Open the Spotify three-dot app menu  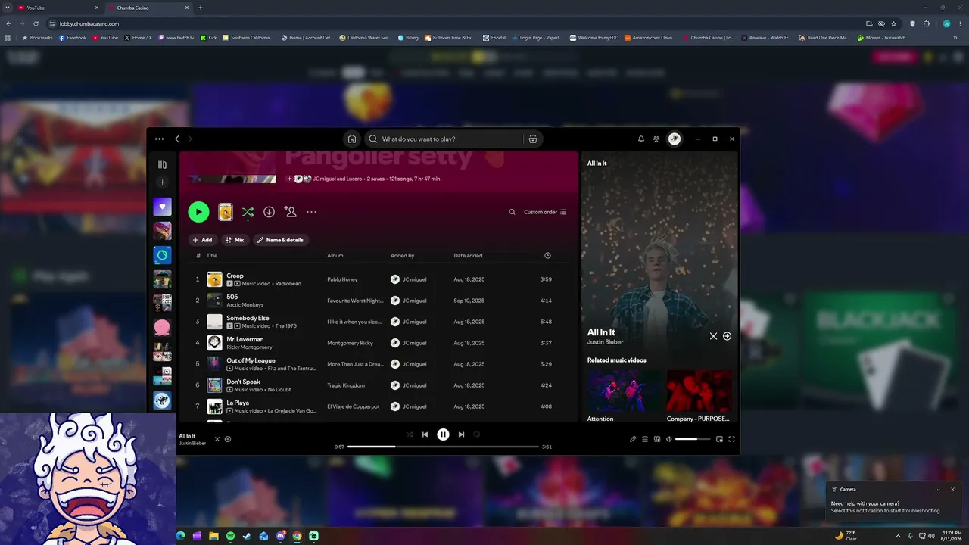159,139
